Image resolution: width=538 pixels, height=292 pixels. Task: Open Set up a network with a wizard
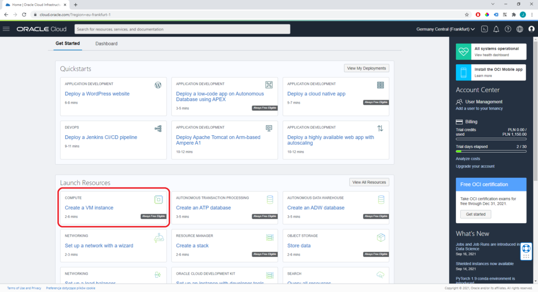[x=99, y=246]
